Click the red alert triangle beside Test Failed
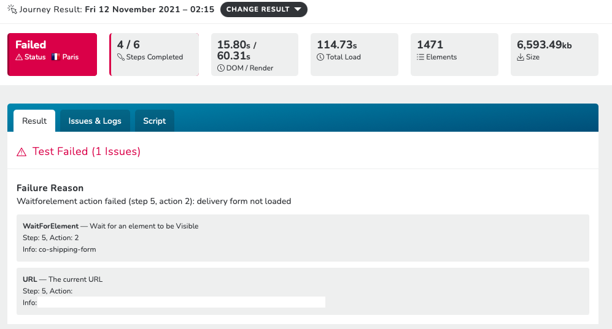This screenshot has width=612, height=329. (21, 152)
